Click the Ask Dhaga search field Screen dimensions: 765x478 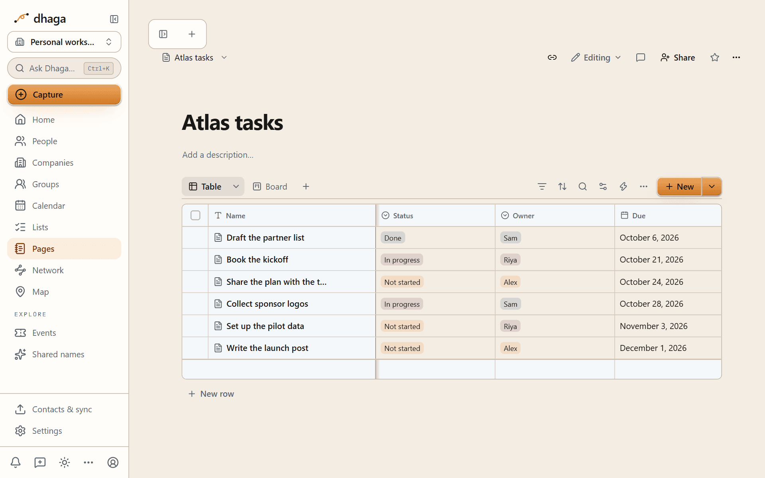point(64,68)
